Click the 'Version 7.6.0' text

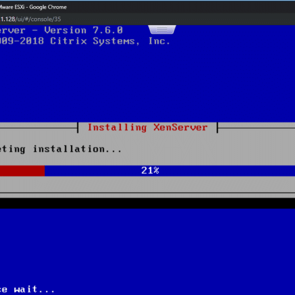[83, 30]
